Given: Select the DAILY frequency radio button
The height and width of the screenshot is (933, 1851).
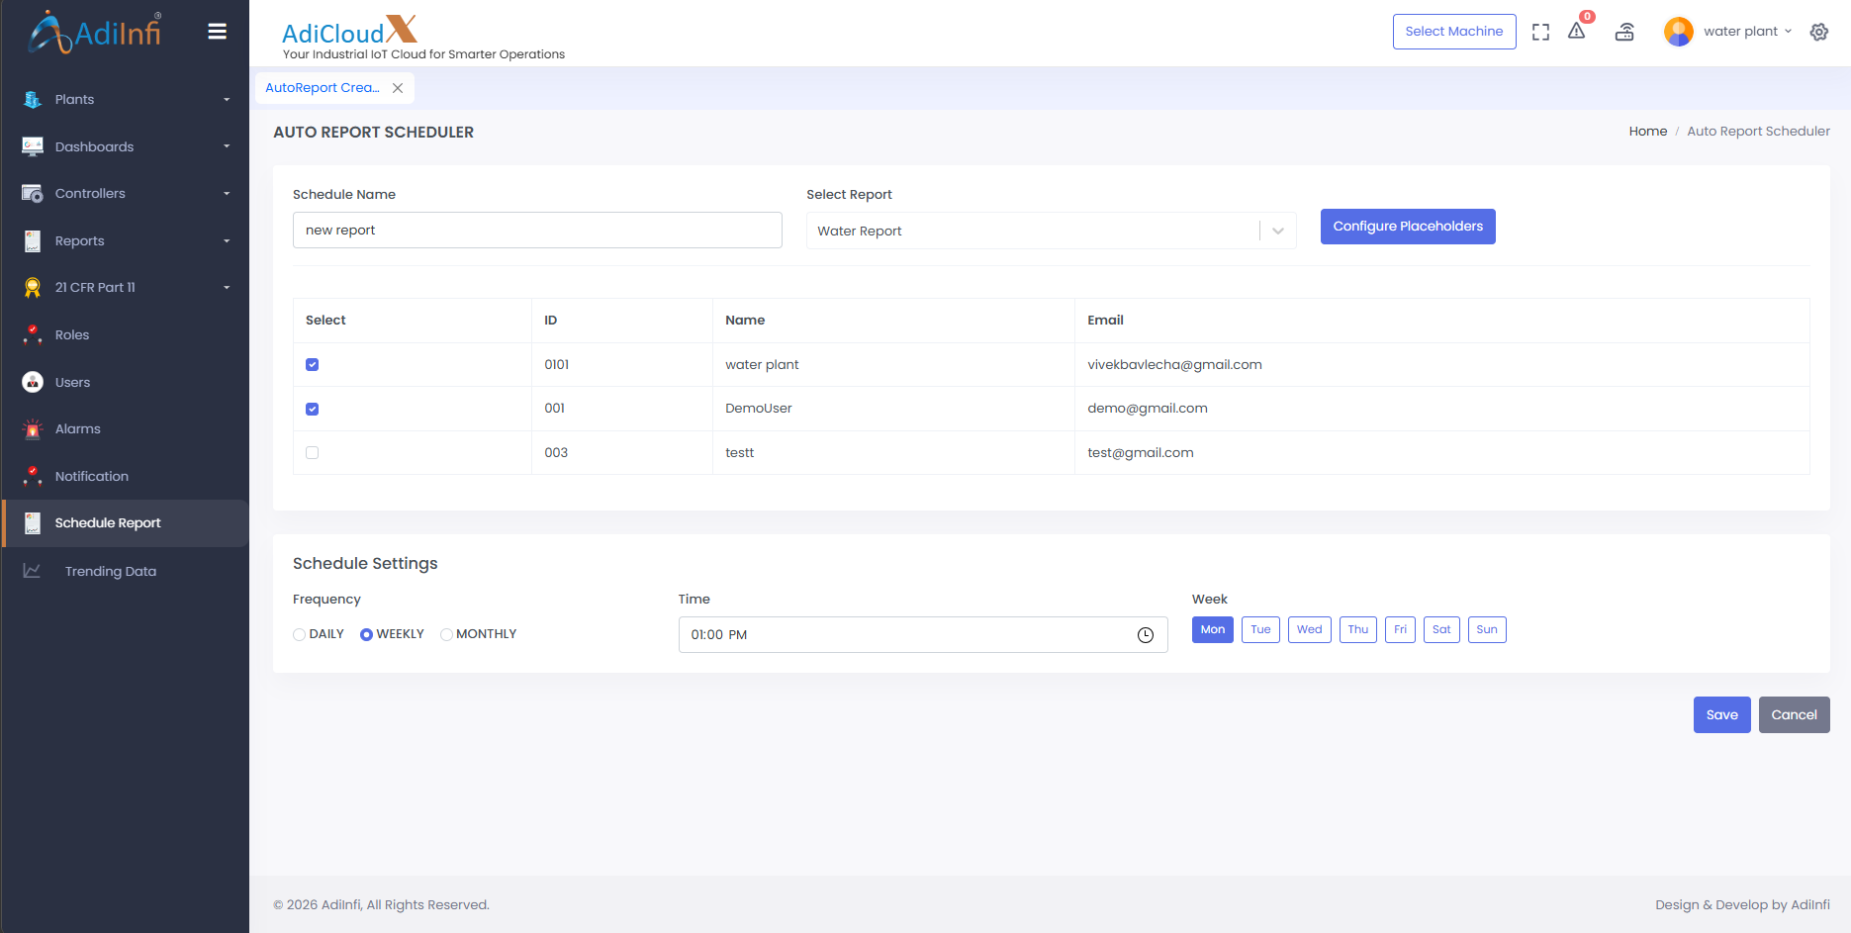Looking at the screenshot, I should [x=300, y=635].
